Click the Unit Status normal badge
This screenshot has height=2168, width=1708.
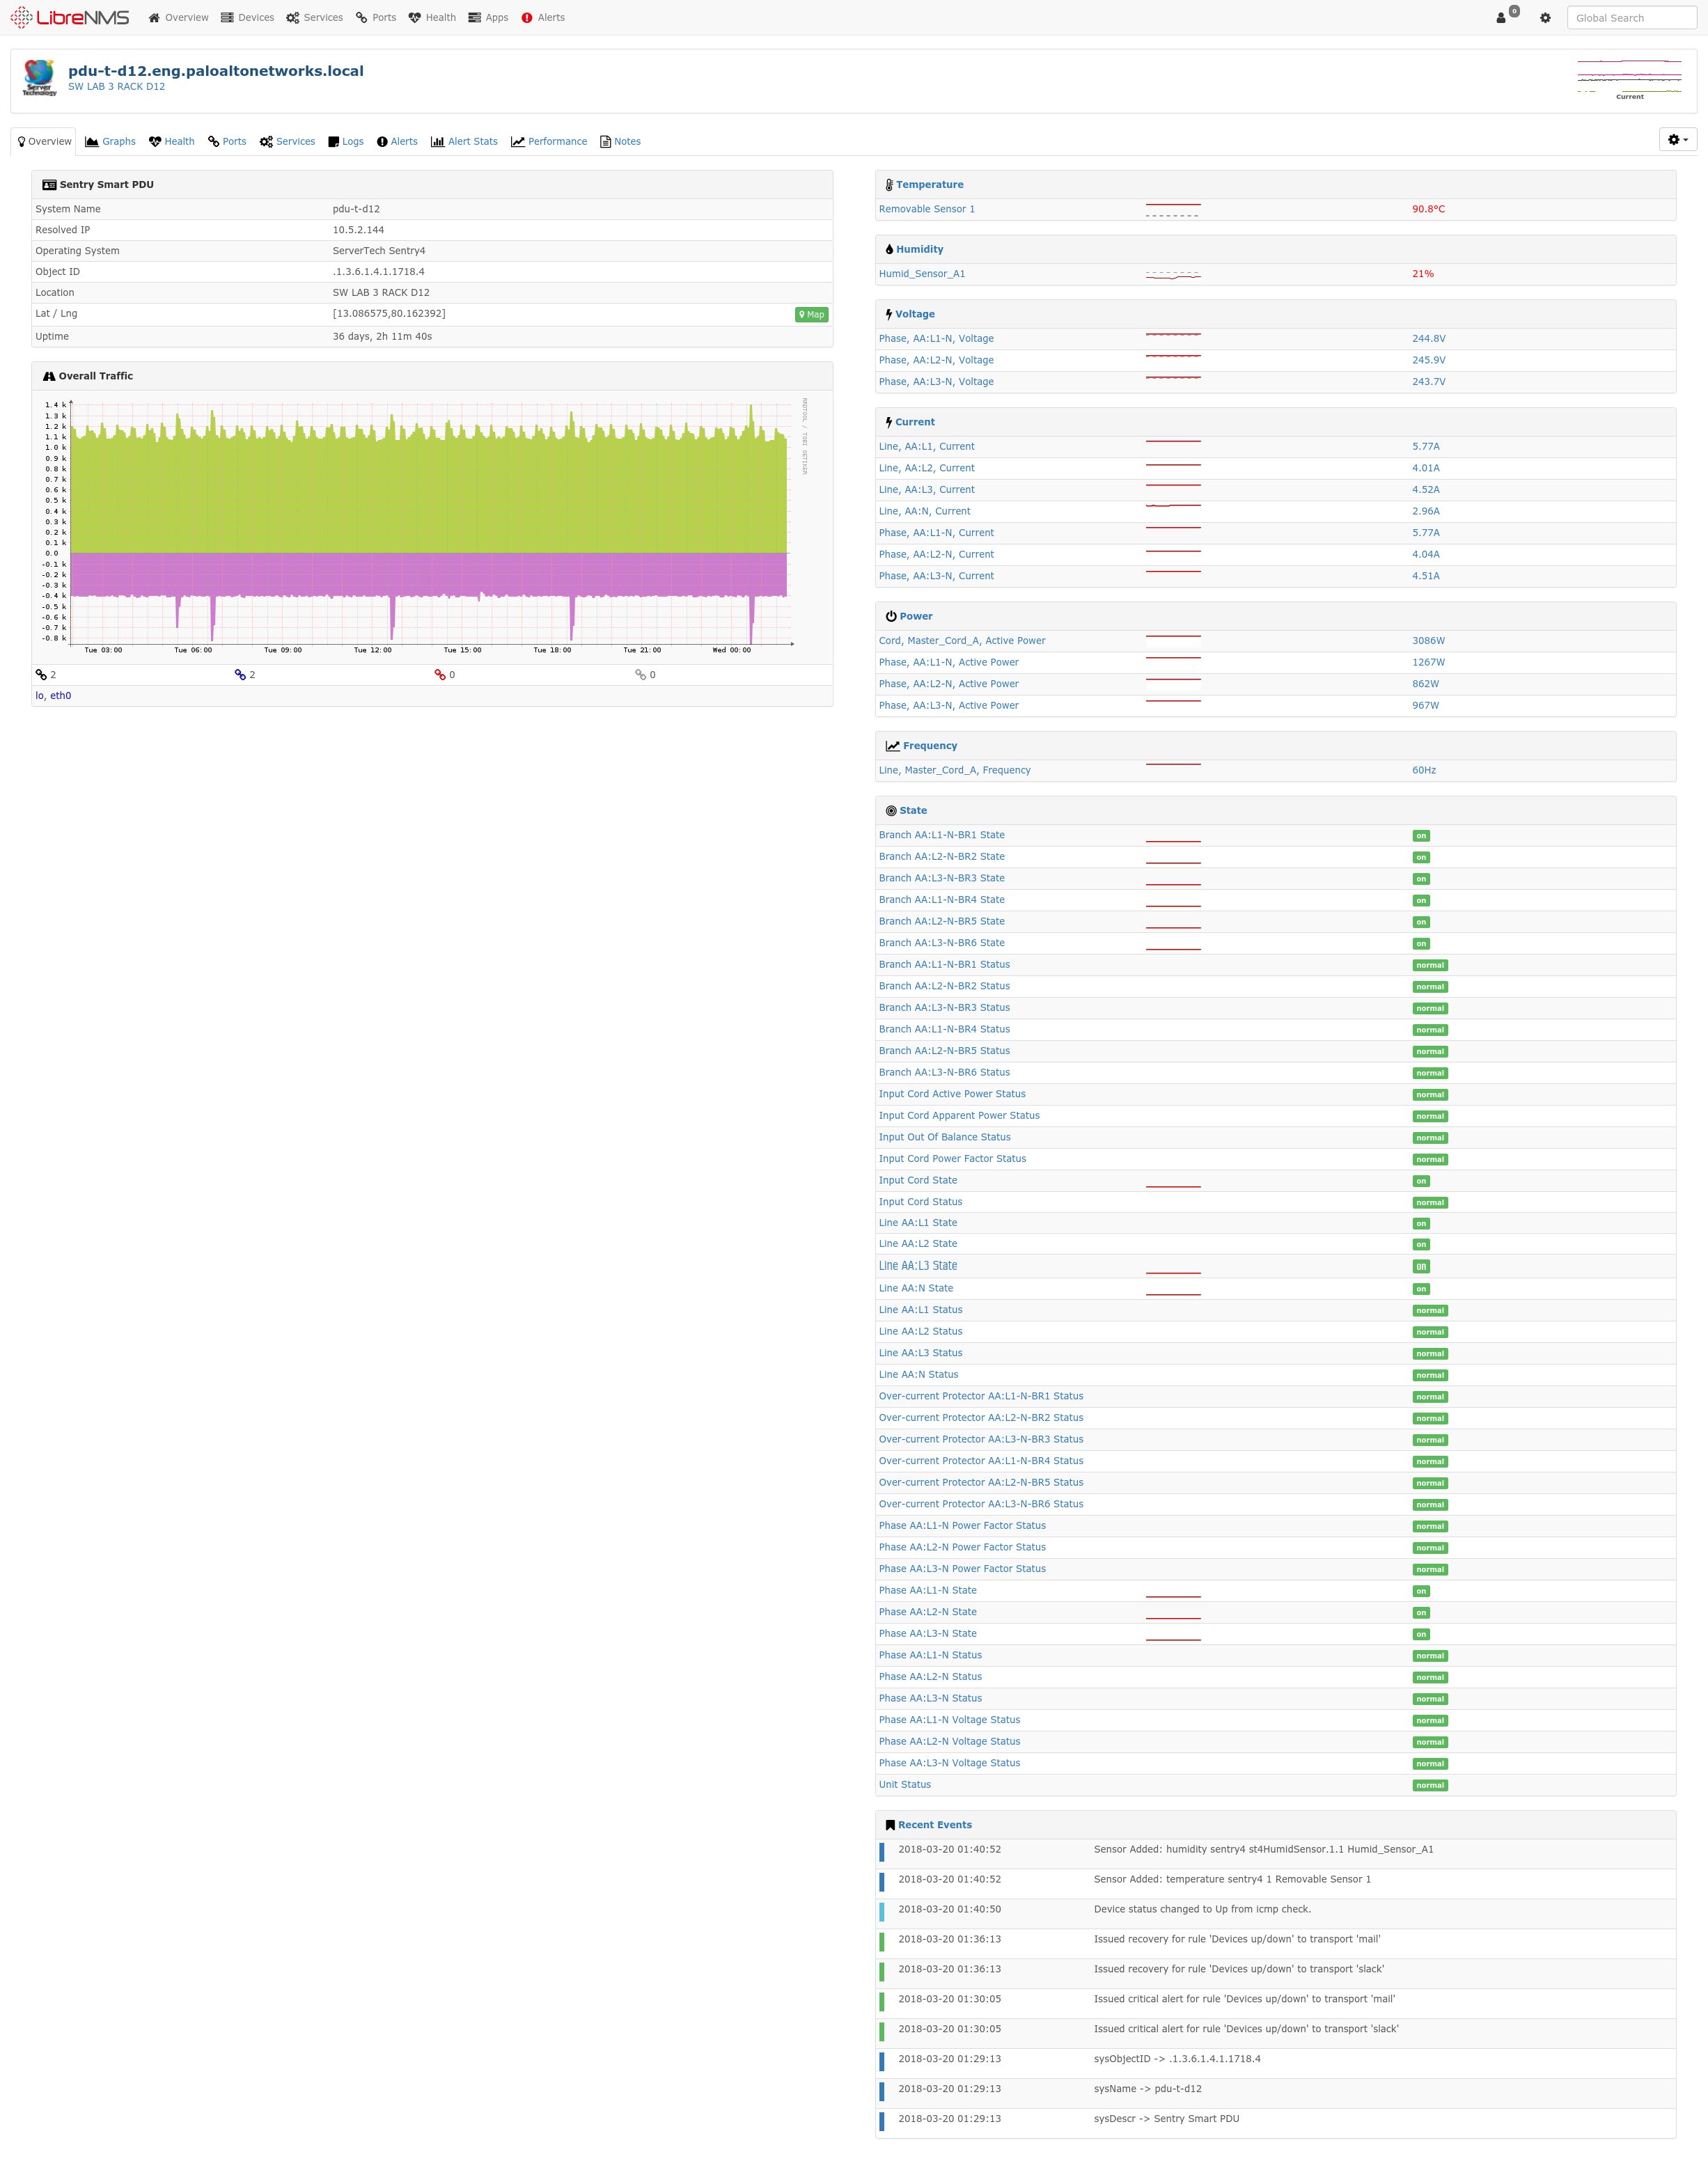point(1429,1785)
